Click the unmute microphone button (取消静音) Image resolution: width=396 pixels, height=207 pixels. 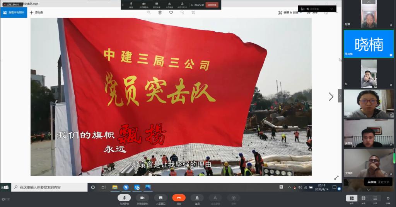pyautogui.click(x=124, y=198)
